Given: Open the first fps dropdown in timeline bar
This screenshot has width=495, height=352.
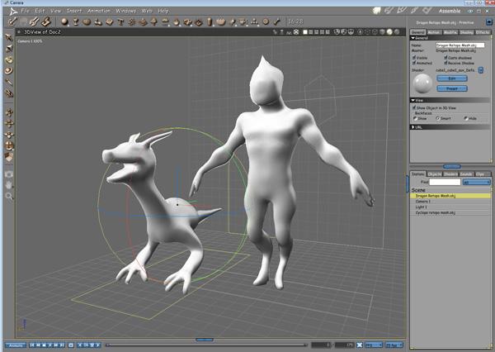Looking at the screenshot, I should click(374, 345).
